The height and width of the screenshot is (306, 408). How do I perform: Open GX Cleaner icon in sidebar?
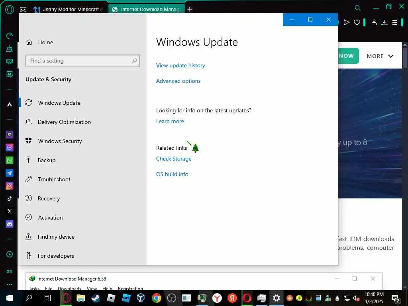click(10, 49)
